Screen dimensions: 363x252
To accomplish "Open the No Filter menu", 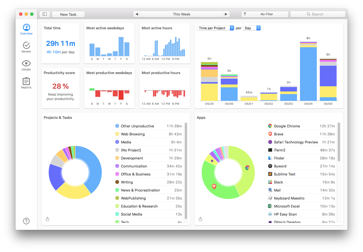I will 265,14.
